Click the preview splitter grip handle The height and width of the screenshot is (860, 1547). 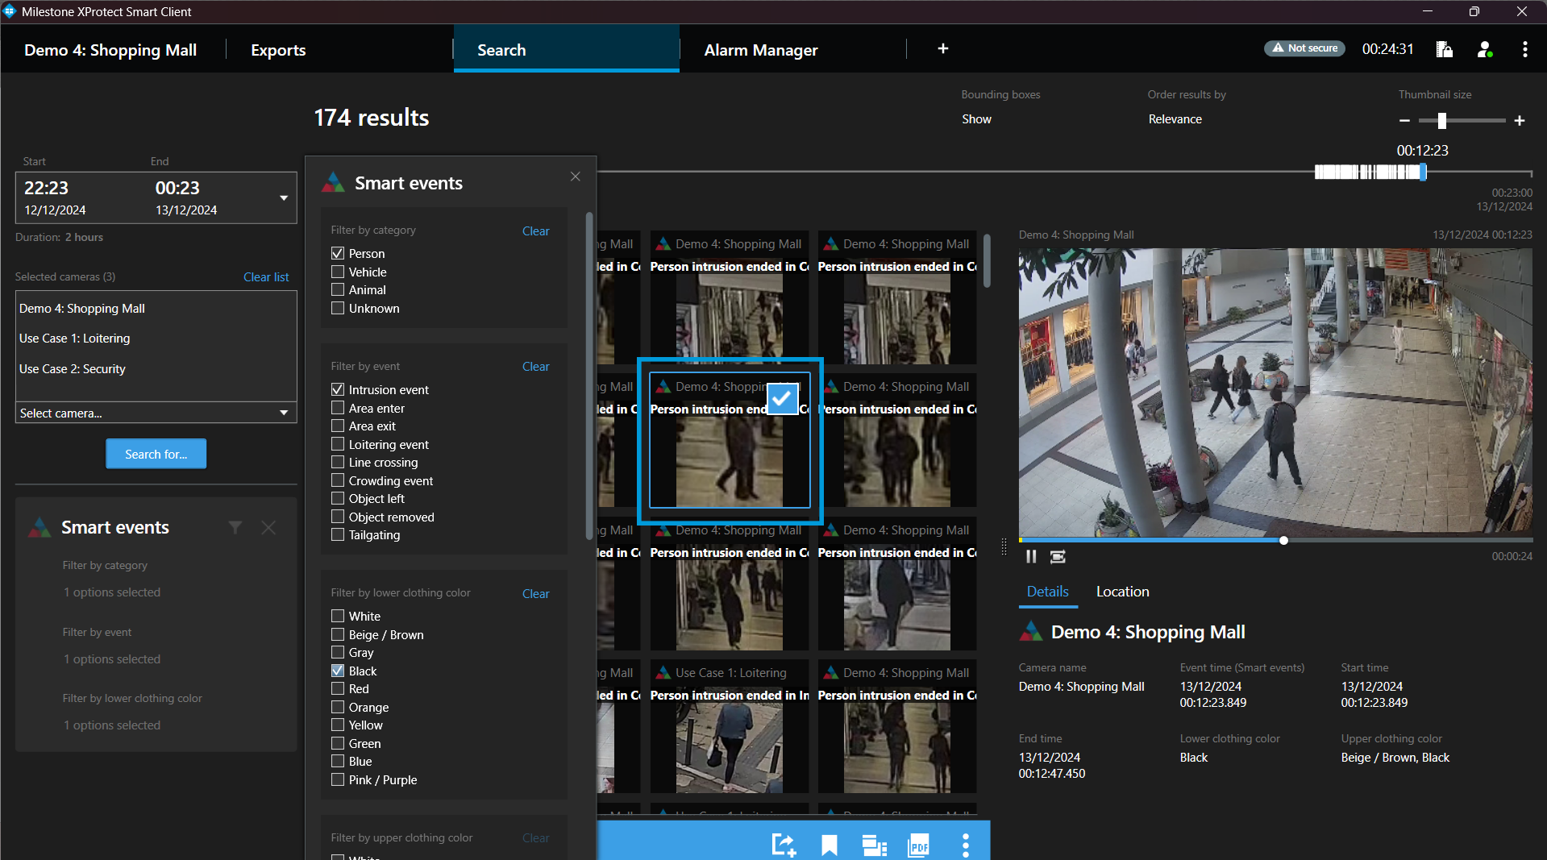click(x=1004, y=546)
